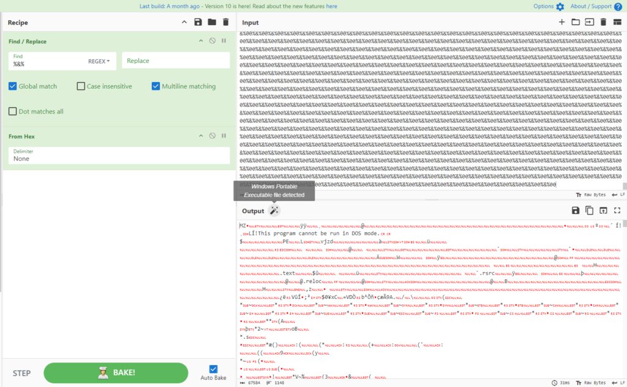Load a recipe via the folder icon
Image resolution: width=627 pixels, height=387 pixels.
[212, 22]
